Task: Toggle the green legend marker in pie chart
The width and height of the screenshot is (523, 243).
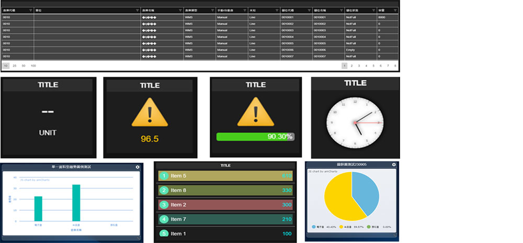Action: (369, 227)
